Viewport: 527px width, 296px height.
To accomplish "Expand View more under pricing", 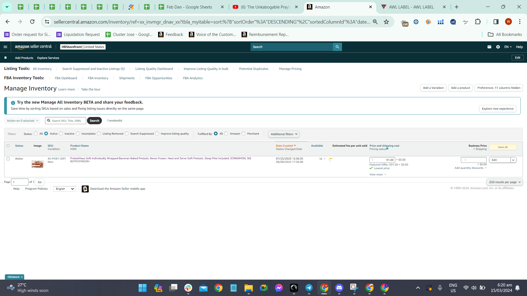I will pos(378,175).
